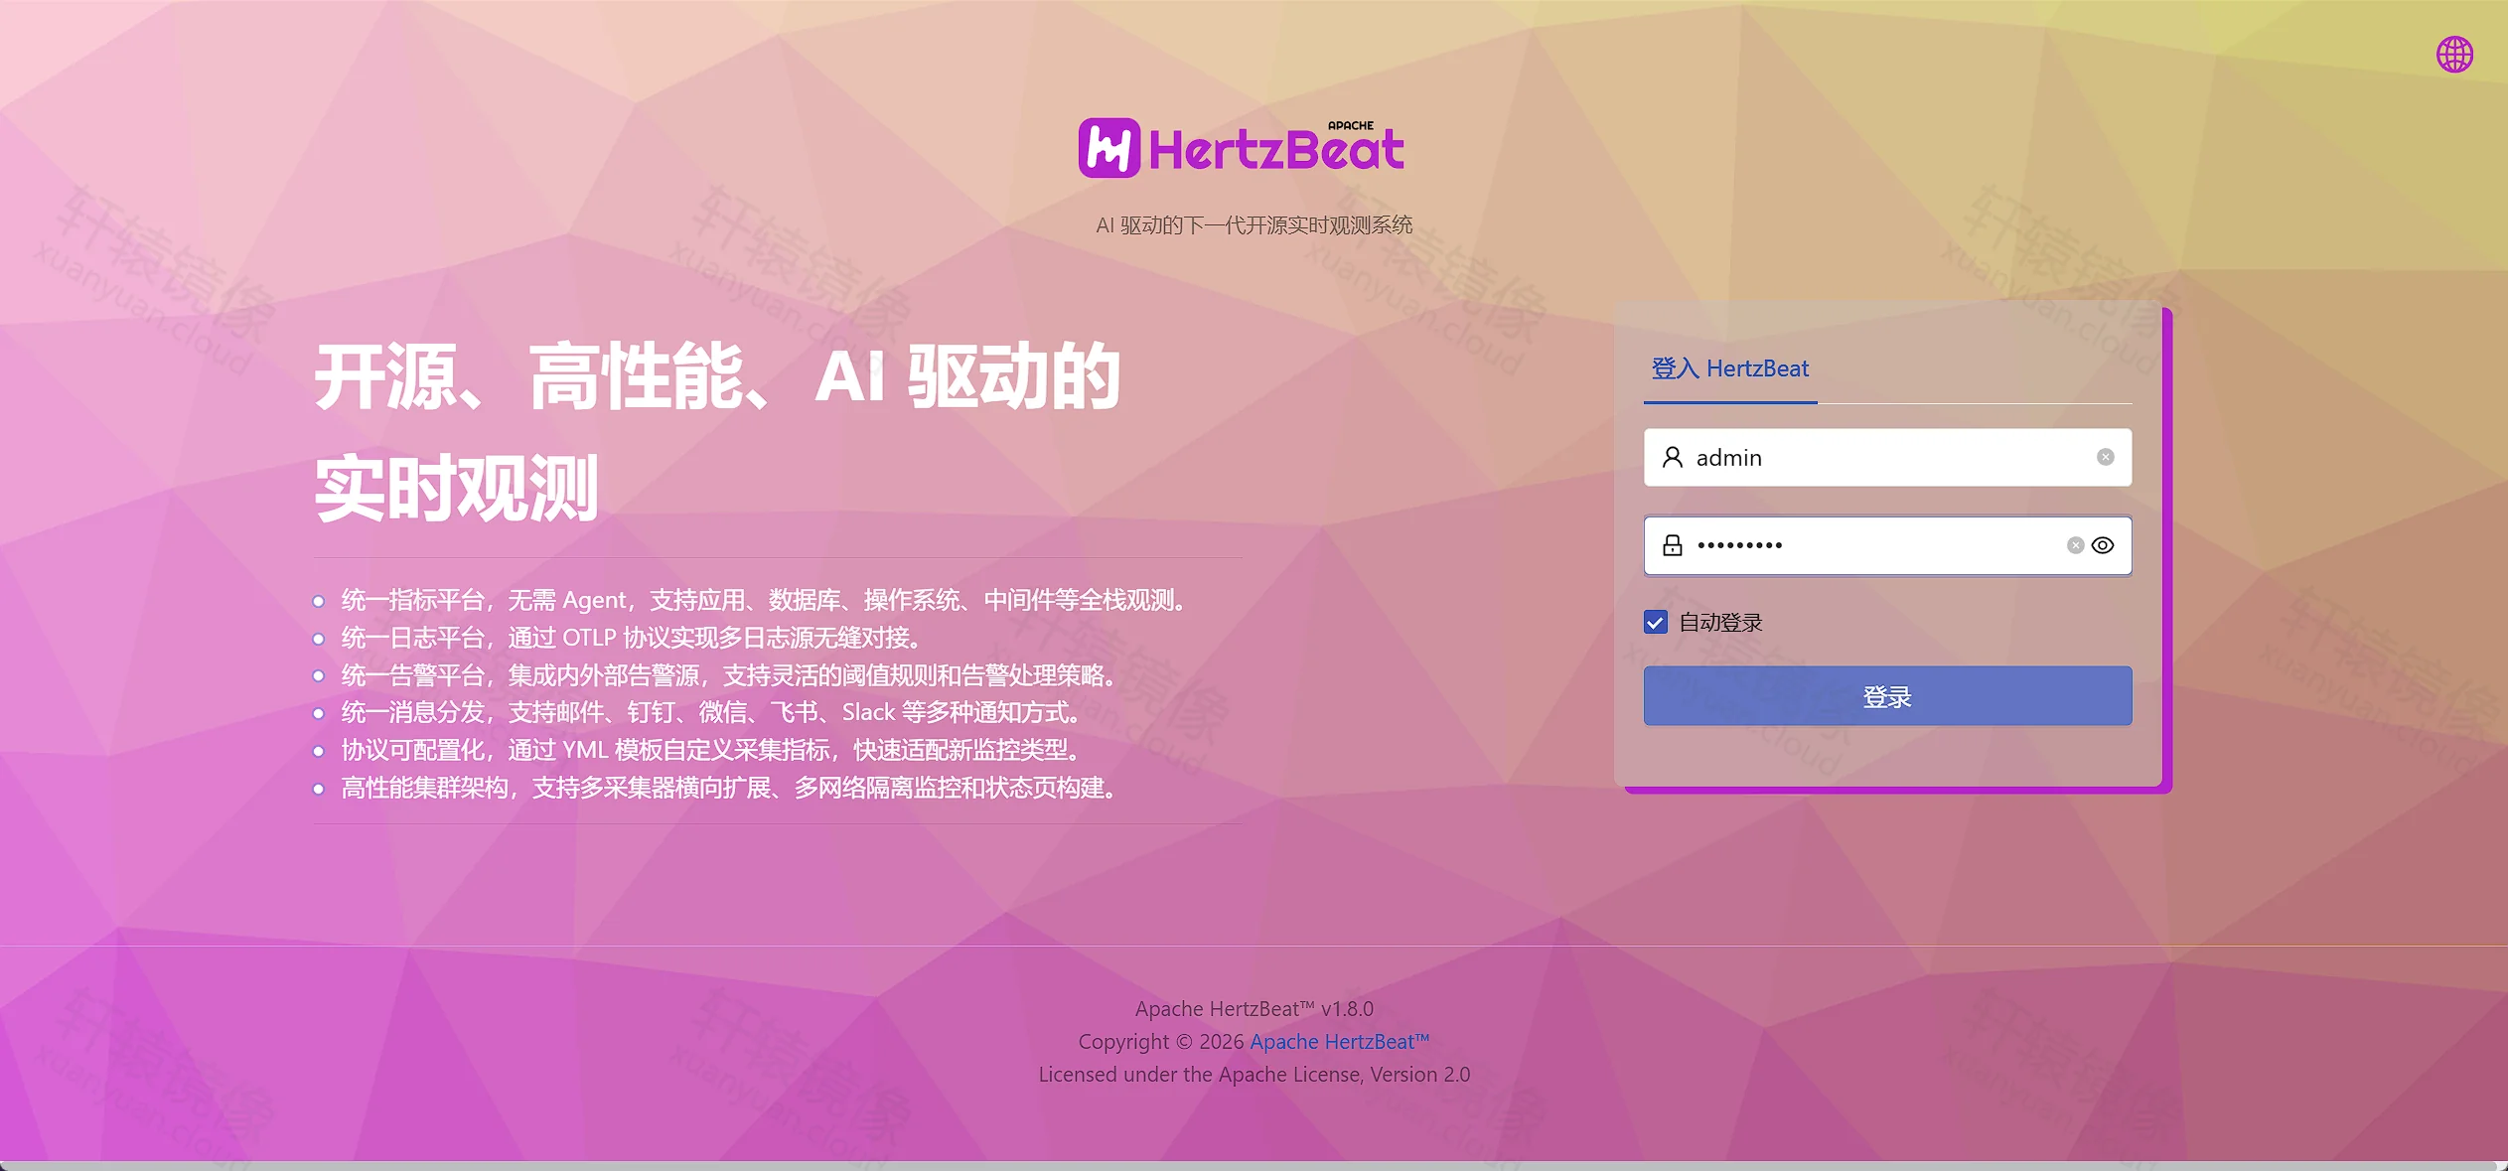Focus the admin username input field
This screenshot has height=1171, width=2508.
(1887, 457)
